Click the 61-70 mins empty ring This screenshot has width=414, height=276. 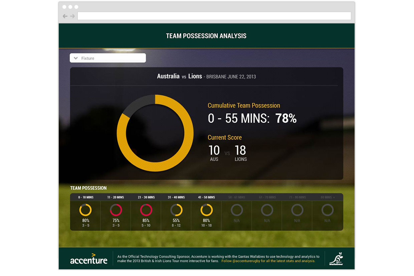(267, 210)
